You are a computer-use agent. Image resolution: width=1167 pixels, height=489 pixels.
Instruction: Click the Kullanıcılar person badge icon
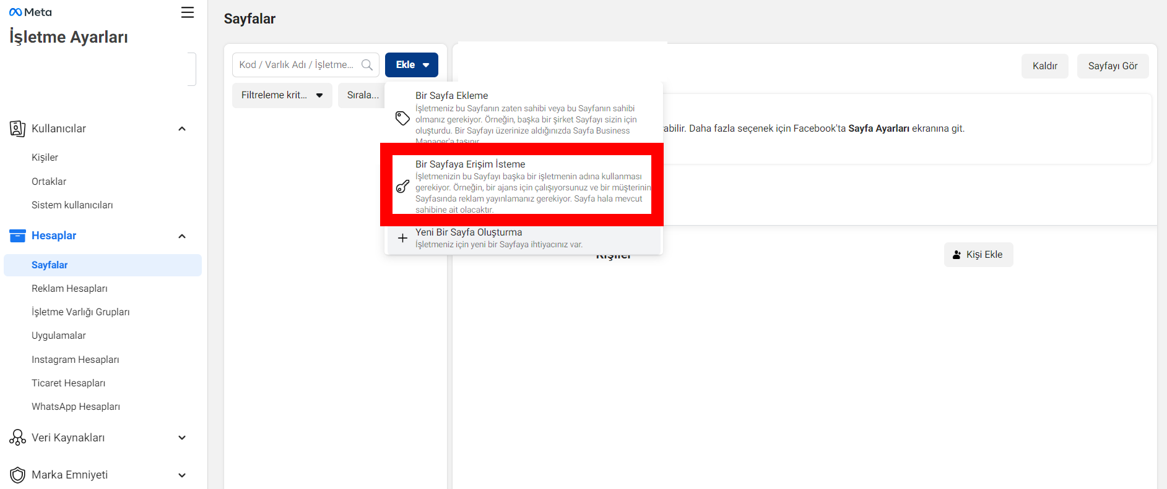pyautogui.click(x=17, y=129)
